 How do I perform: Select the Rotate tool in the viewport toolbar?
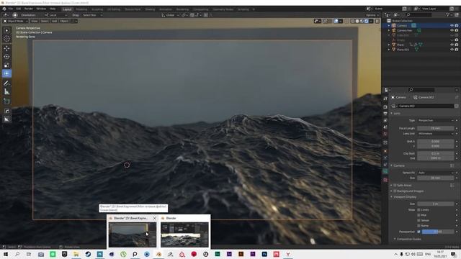point(6,57)
